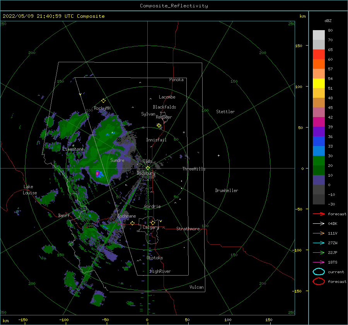Select the 39 dBZ magenta color swatch
Screen dimensions: 348x325
point(319,122)
